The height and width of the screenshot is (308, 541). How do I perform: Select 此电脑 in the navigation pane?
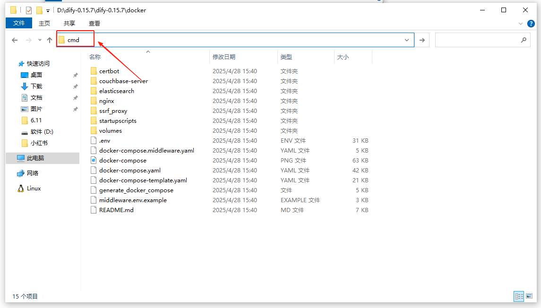tap(35, 158)
